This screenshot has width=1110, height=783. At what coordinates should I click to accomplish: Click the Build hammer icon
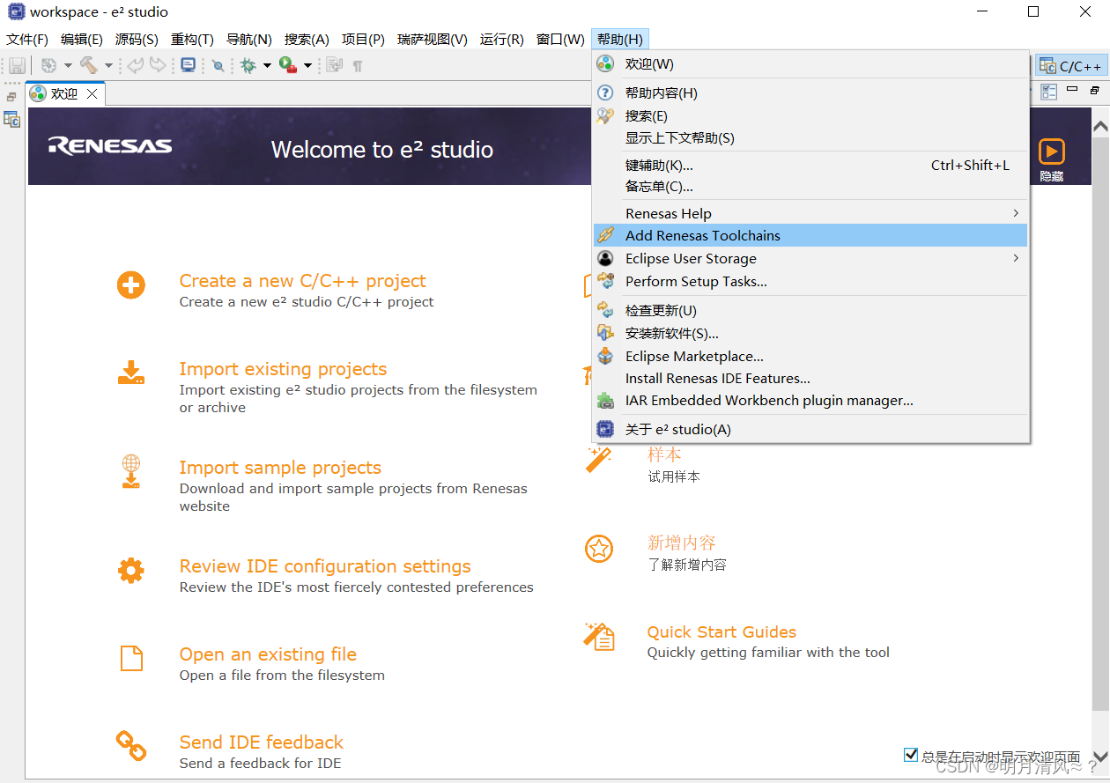pos(89,65)
